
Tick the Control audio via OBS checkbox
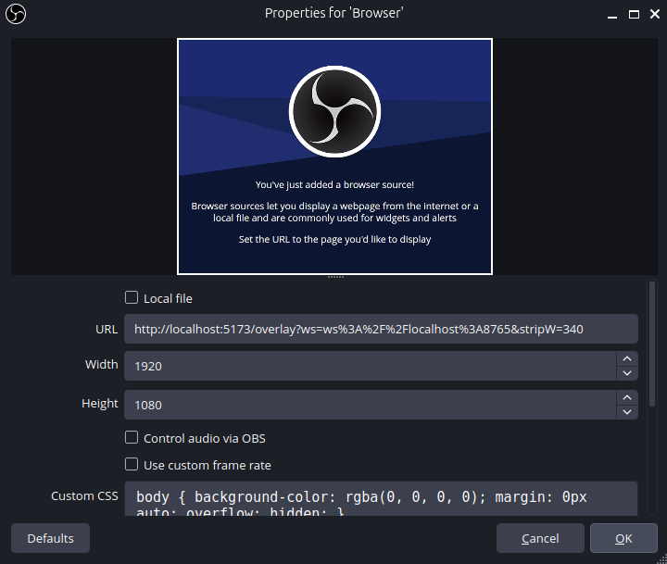(x=132, y=437)
